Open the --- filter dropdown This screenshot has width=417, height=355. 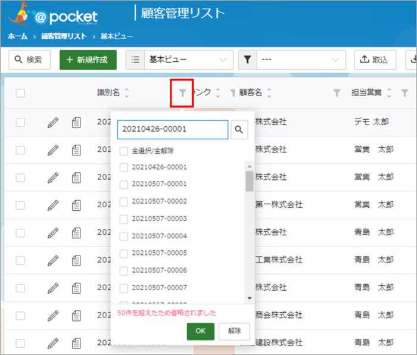[301, 60]
